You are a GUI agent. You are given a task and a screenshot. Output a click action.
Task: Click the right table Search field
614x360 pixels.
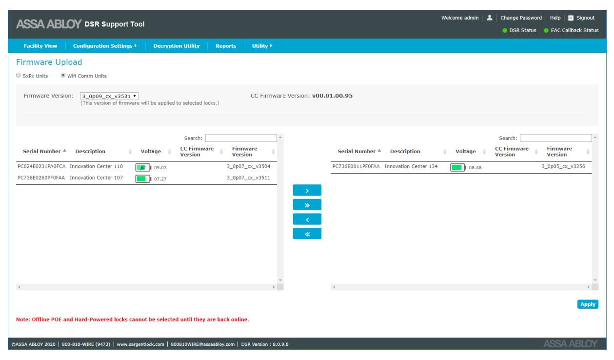coord(555,138)
